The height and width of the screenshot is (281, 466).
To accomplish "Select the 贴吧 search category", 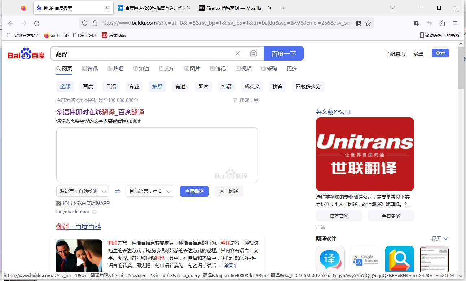I will click(115, 68).
